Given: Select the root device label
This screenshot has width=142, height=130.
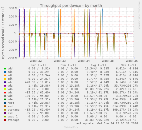Looking at the screenshot, I should coord(11,103).
